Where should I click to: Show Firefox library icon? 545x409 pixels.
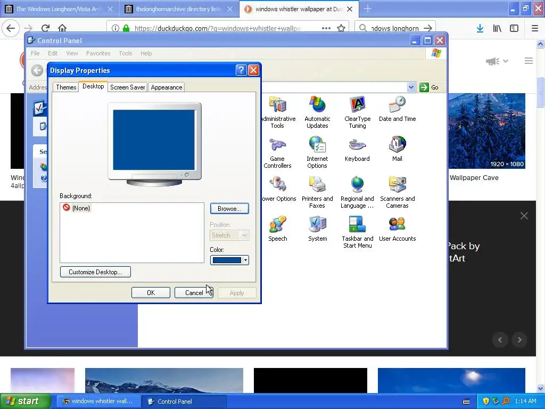pos(497,28)
